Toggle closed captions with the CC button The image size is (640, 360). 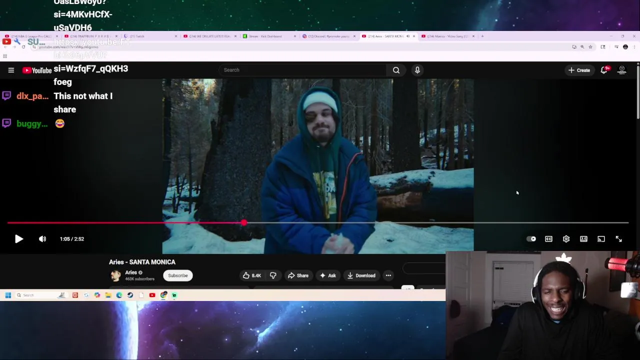[548, 239]
